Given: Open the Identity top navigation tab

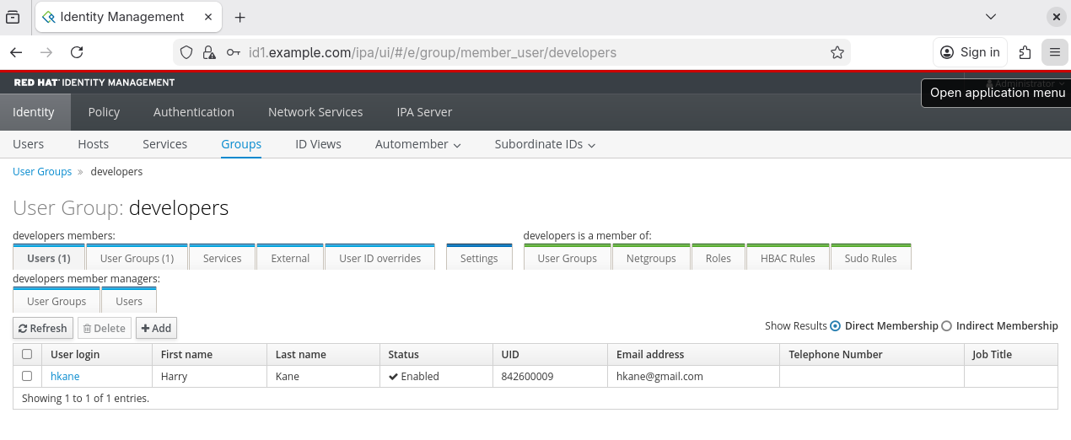Looking at the screenshot, I should (x=34, y=112).
